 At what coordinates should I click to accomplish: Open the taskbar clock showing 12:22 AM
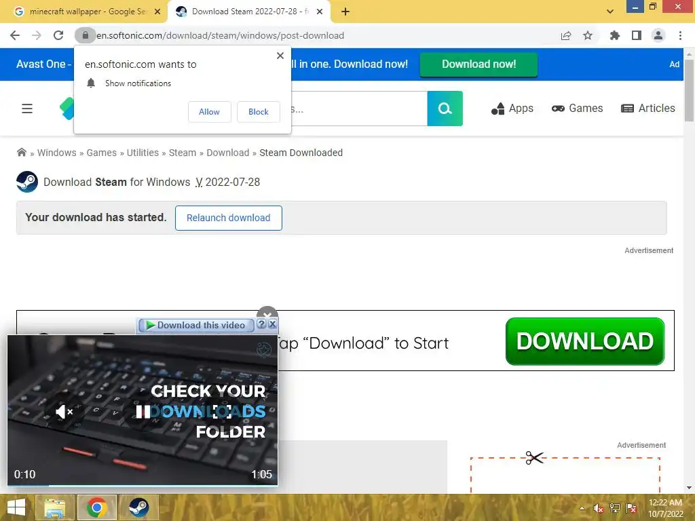click(665, 508)
